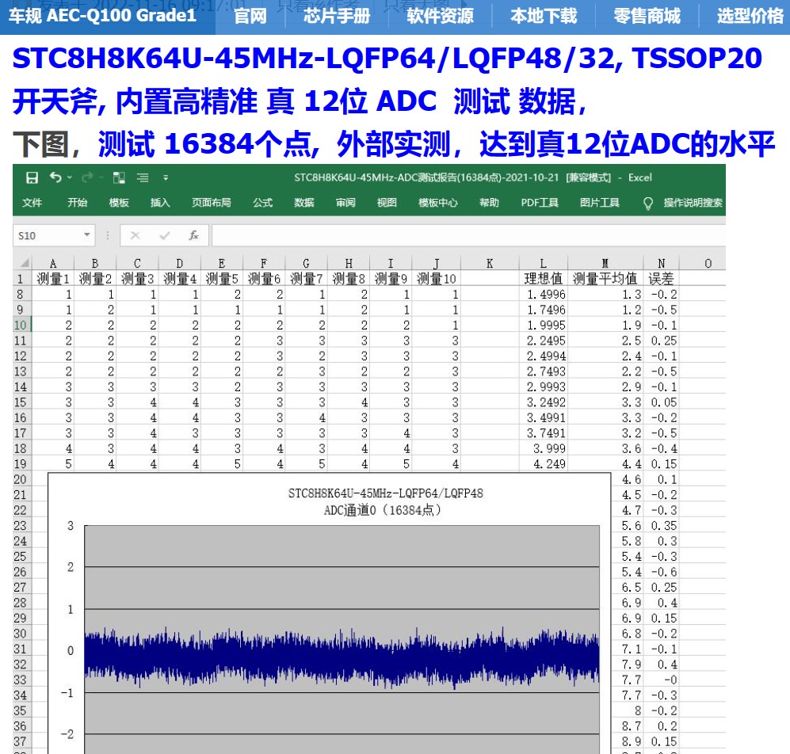Click the horizontal lines icon in quick access toolbar
Screen dimensions: 790x754
click(x=143, y=177)
